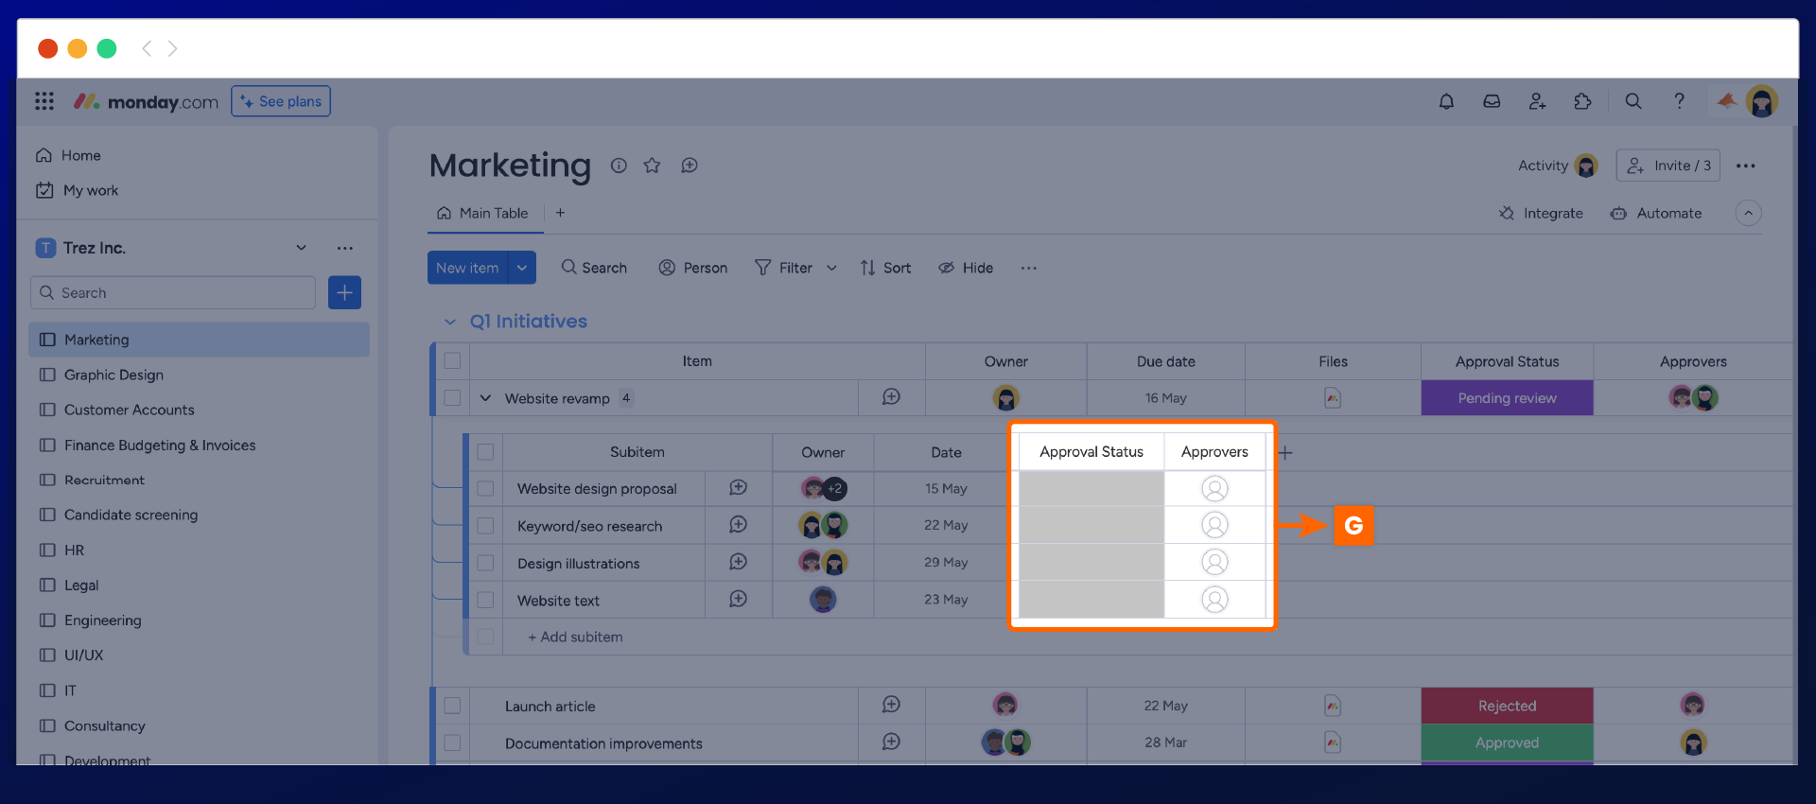Check the Website revamp row checkbox
Viewport: 1816px width, 804px height.
point(452,398)
